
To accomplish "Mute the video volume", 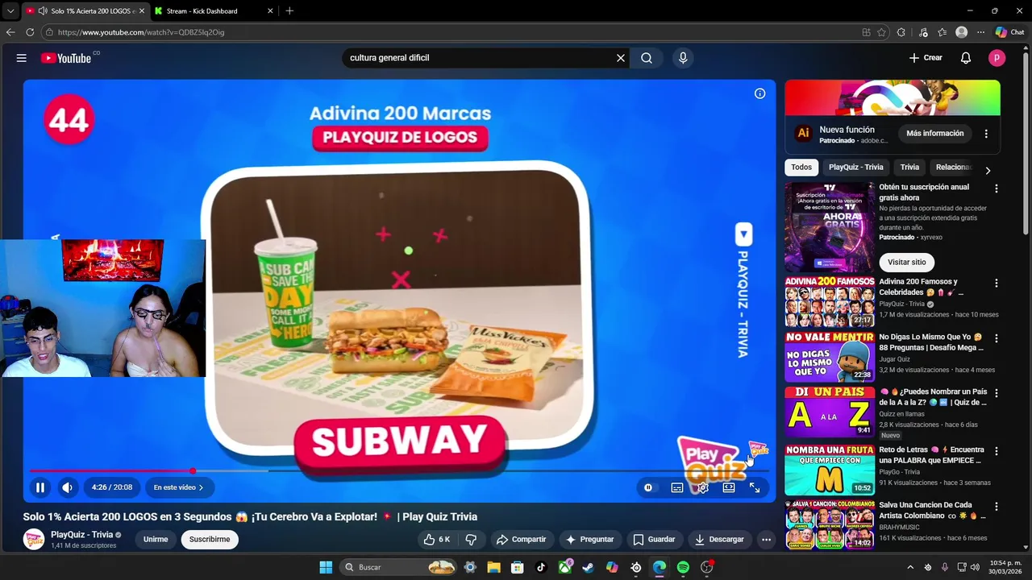I will (x=68, y=487).
